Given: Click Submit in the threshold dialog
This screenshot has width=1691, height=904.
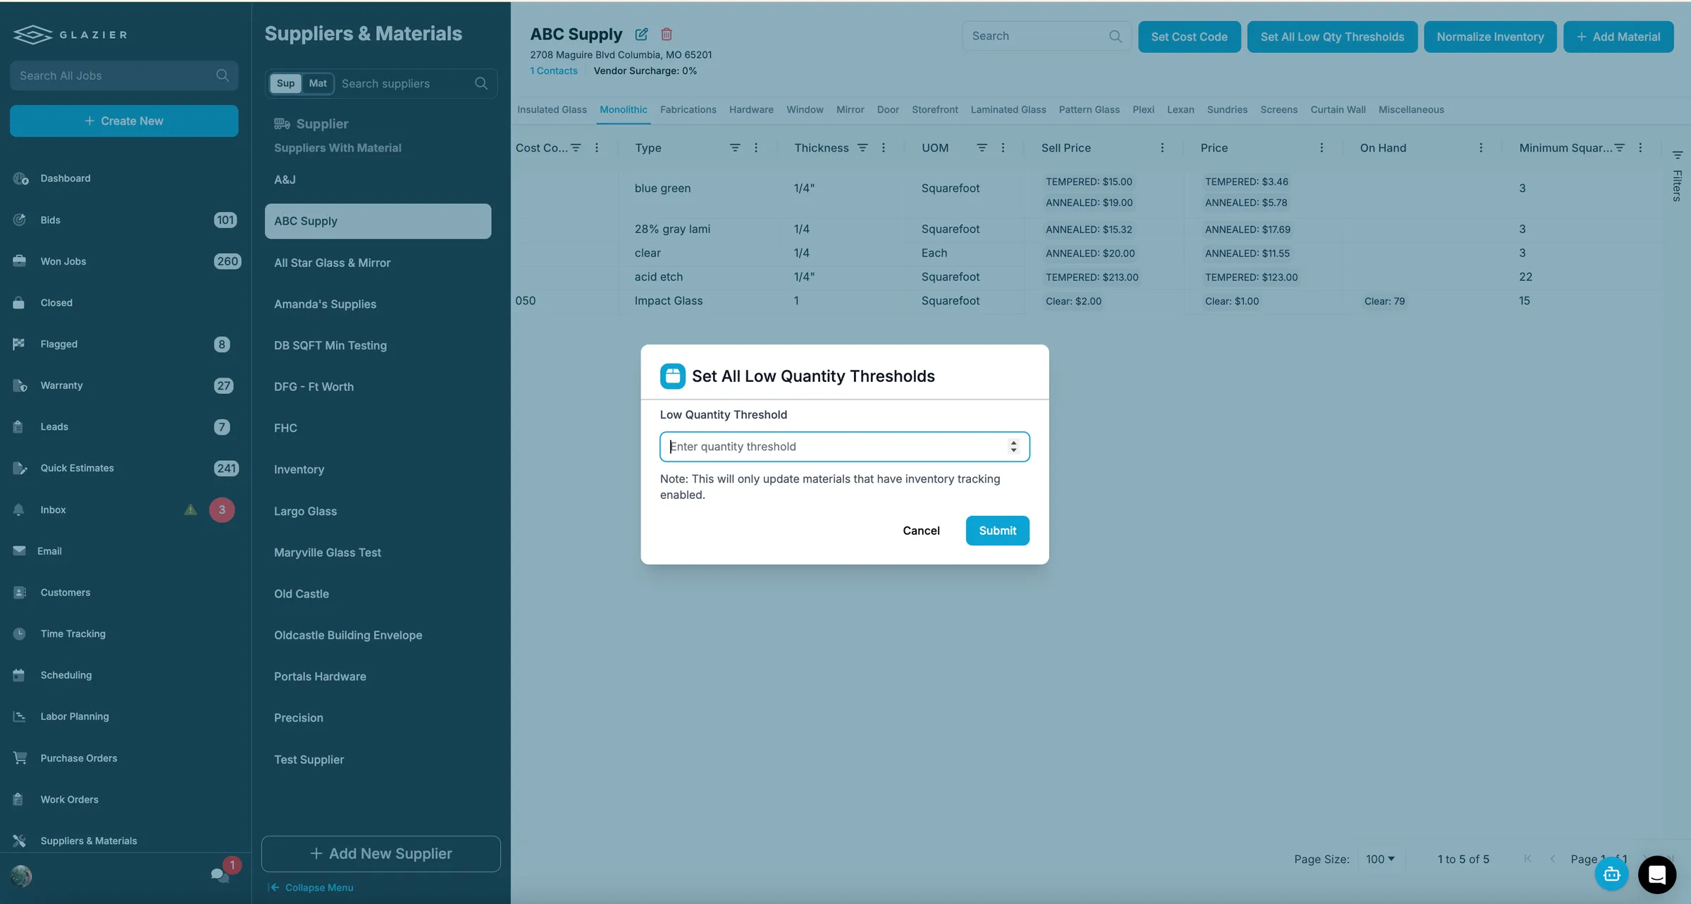Looking at the screenshot, I should (x=998, y=531).
